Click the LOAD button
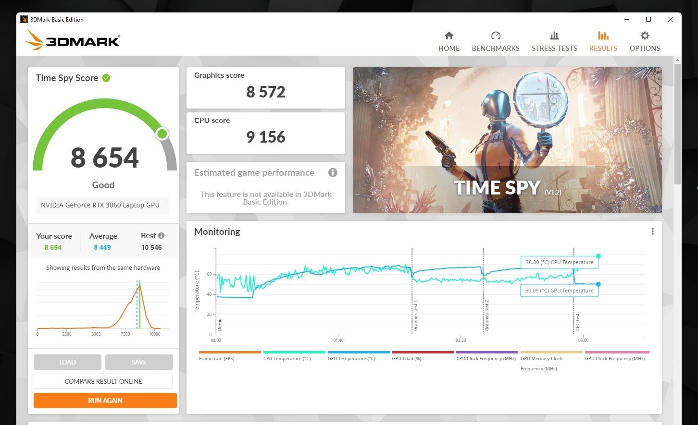698x425 pixels. point(67,362)
